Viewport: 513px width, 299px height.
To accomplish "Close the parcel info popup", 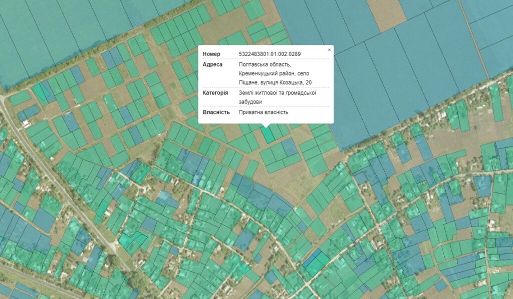I will [329, 50].
